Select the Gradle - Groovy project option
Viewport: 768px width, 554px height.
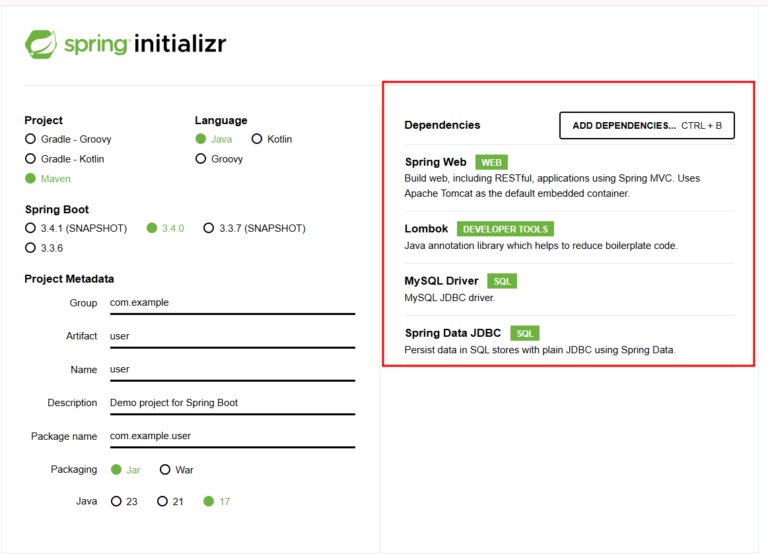[x=68, y=139]
